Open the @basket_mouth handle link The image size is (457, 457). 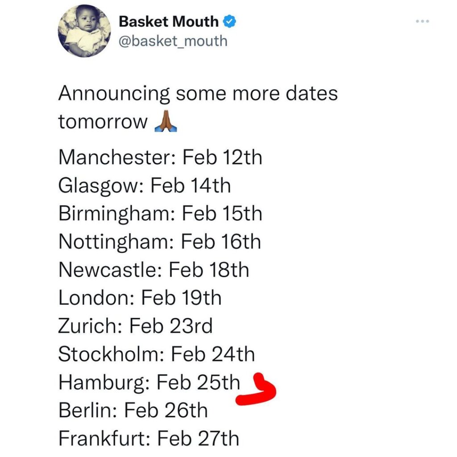pyautogui.click(x=172, y=41)
